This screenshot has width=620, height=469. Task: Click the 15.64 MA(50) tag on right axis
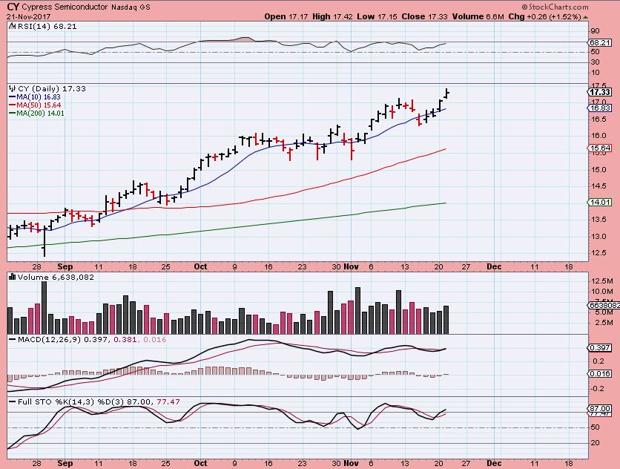(600, 148)
